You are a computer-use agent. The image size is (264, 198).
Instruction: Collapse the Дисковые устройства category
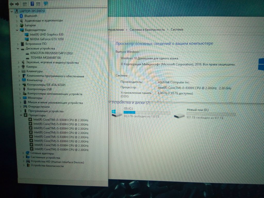pyautogui.click(x=18, y=49)
